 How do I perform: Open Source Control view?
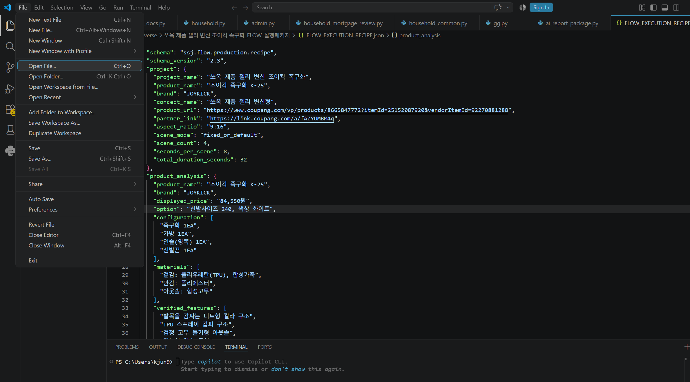(10, 67)
